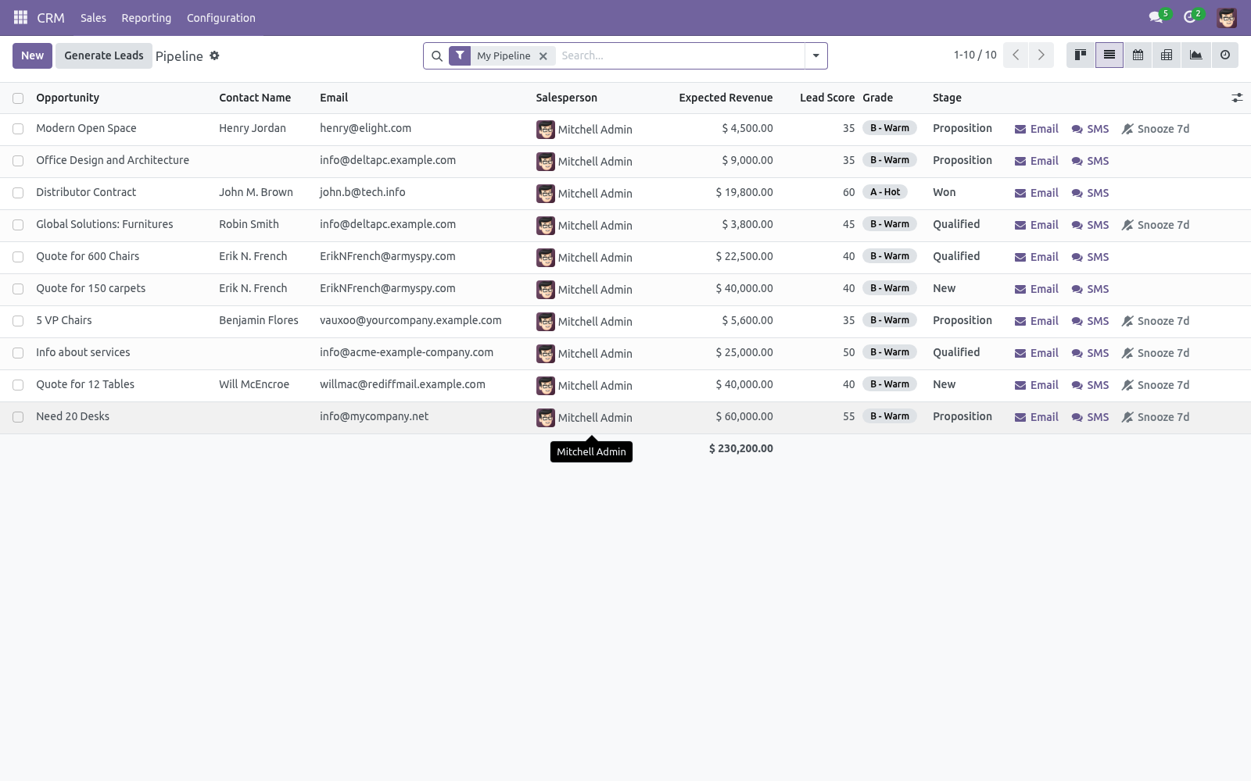This screenshot has width=1251, height=781.
Task: Open the conversations messages icon
Action: click(x=1155, y=17)
